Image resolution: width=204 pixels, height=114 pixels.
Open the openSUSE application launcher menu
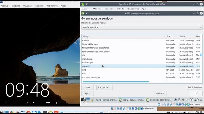click(x=84, y=100)
